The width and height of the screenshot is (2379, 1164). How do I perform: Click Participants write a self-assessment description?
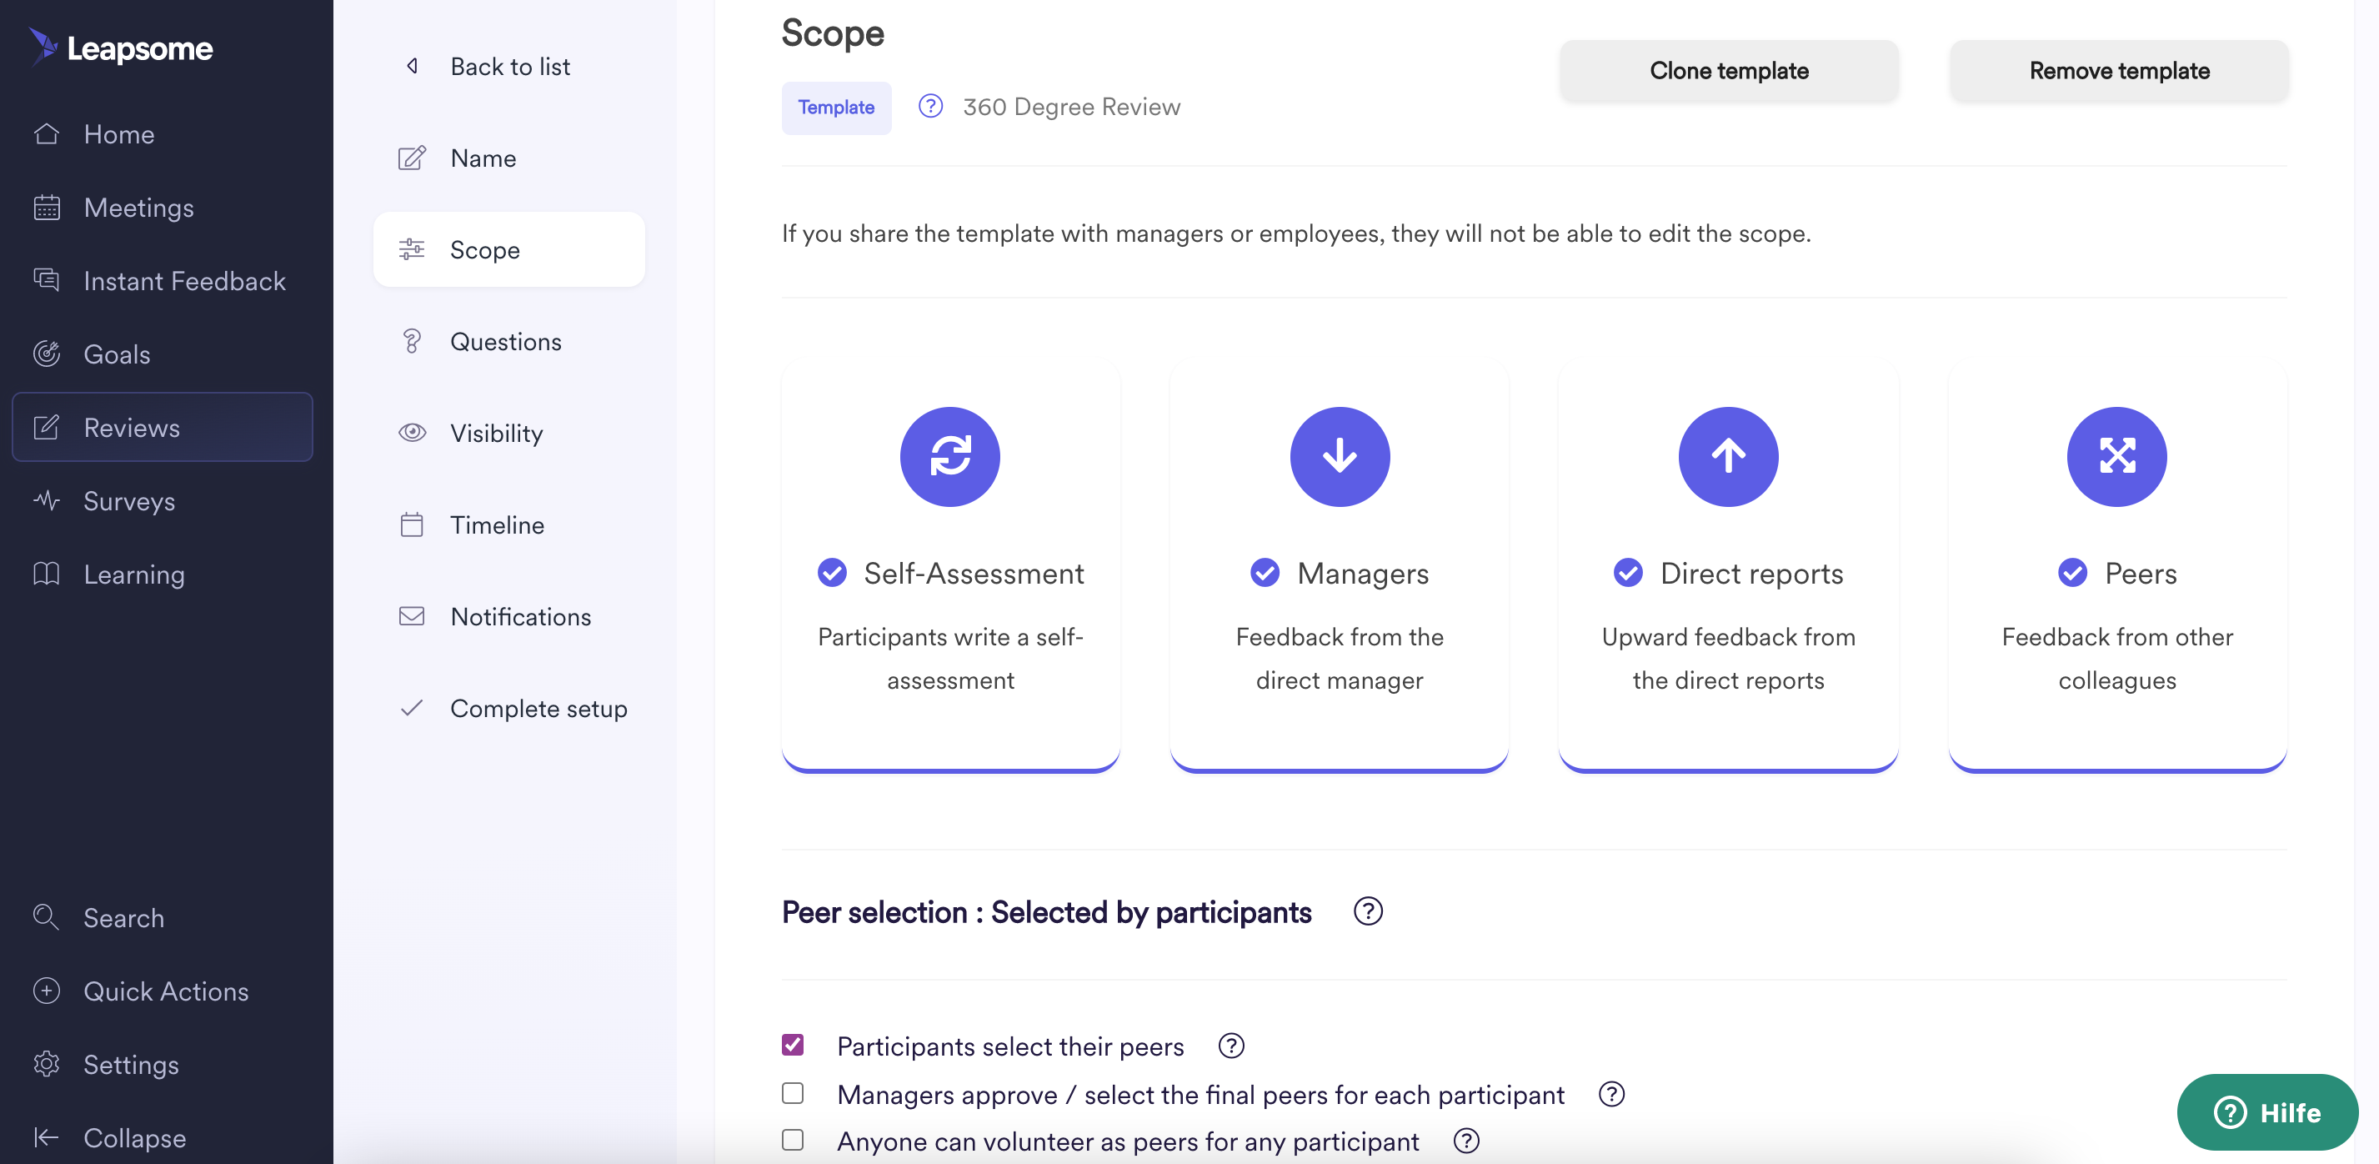point(950,658)
